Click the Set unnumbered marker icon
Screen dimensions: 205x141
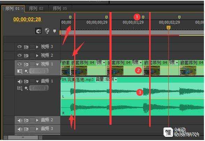(x=54, y=31)
